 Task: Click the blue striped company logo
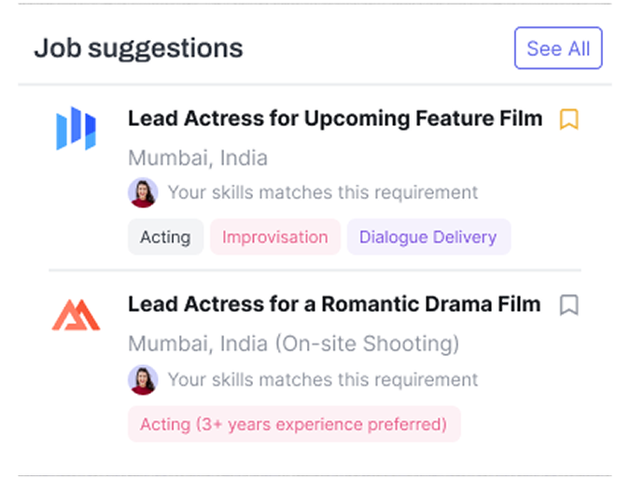click(76, 129)
